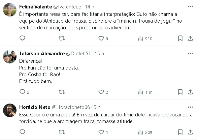The height and width of the screenshot is (140, 197).
Task: Retweet Felipe Valente's post
Action: [62, 38]
